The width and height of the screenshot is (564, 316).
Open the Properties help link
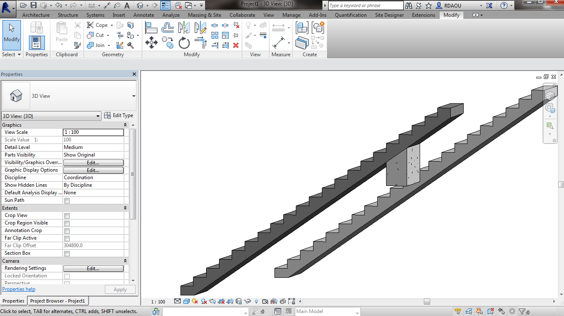19,289
